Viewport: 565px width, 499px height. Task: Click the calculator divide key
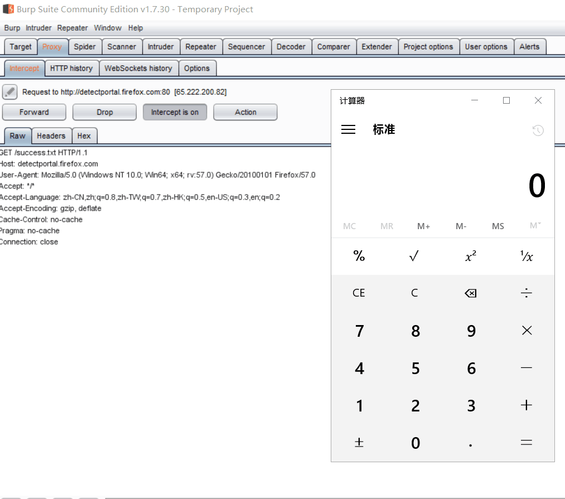tap(526, 293)
